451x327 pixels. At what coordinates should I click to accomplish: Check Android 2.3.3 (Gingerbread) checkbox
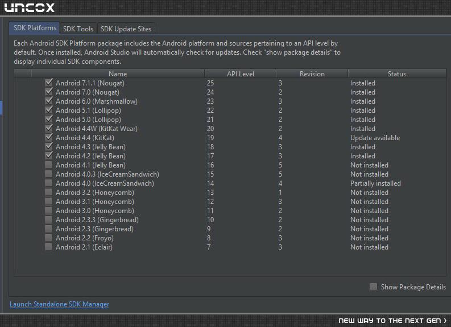click(x=49, y=219)
